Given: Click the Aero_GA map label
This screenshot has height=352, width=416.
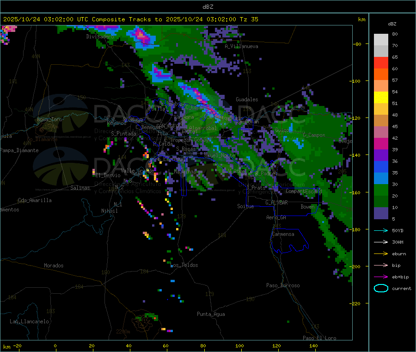Looking at the screenshot, I should tap(276, 217).
